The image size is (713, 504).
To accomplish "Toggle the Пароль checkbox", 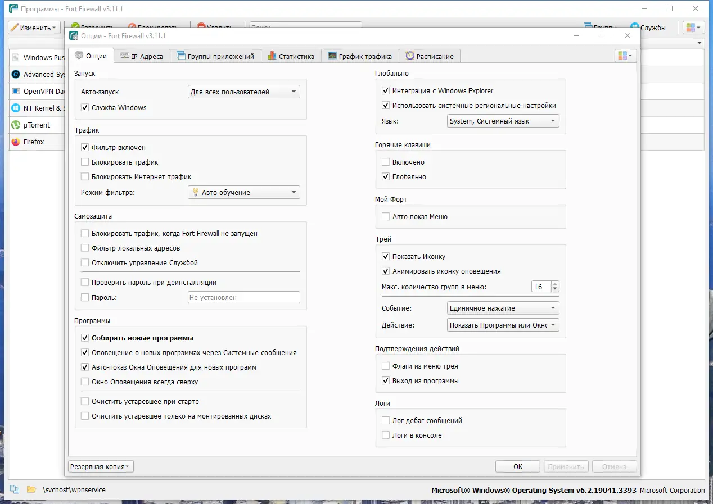I will pyautogui.click(x=85, y=297).
